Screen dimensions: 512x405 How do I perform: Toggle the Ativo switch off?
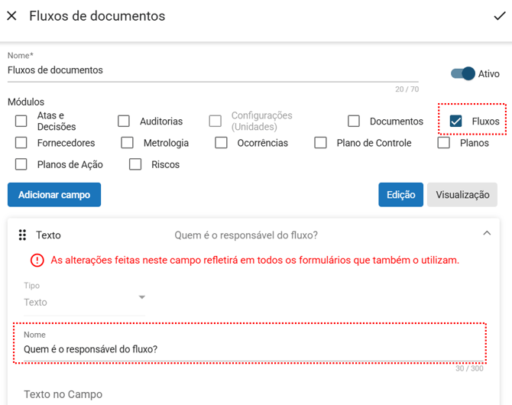click(463, 73)
